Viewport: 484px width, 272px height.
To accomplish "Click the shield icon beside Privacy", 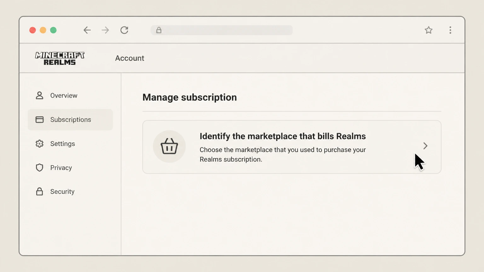I will 39,167.
